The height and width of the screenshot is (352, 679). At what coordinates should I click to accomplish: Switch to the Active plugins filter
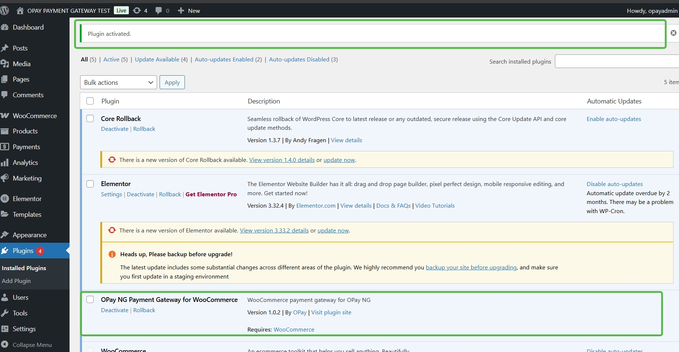[x=112, y=59]
